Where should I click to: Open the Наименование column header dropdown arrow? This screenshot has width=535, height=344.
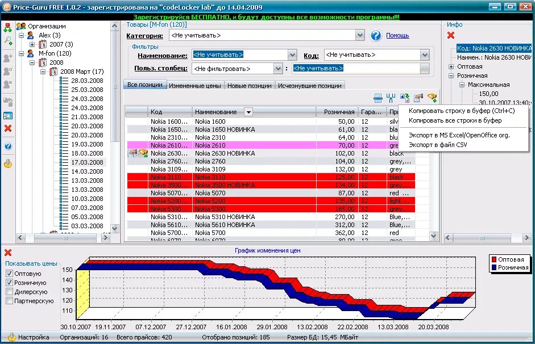coord(248,112)
